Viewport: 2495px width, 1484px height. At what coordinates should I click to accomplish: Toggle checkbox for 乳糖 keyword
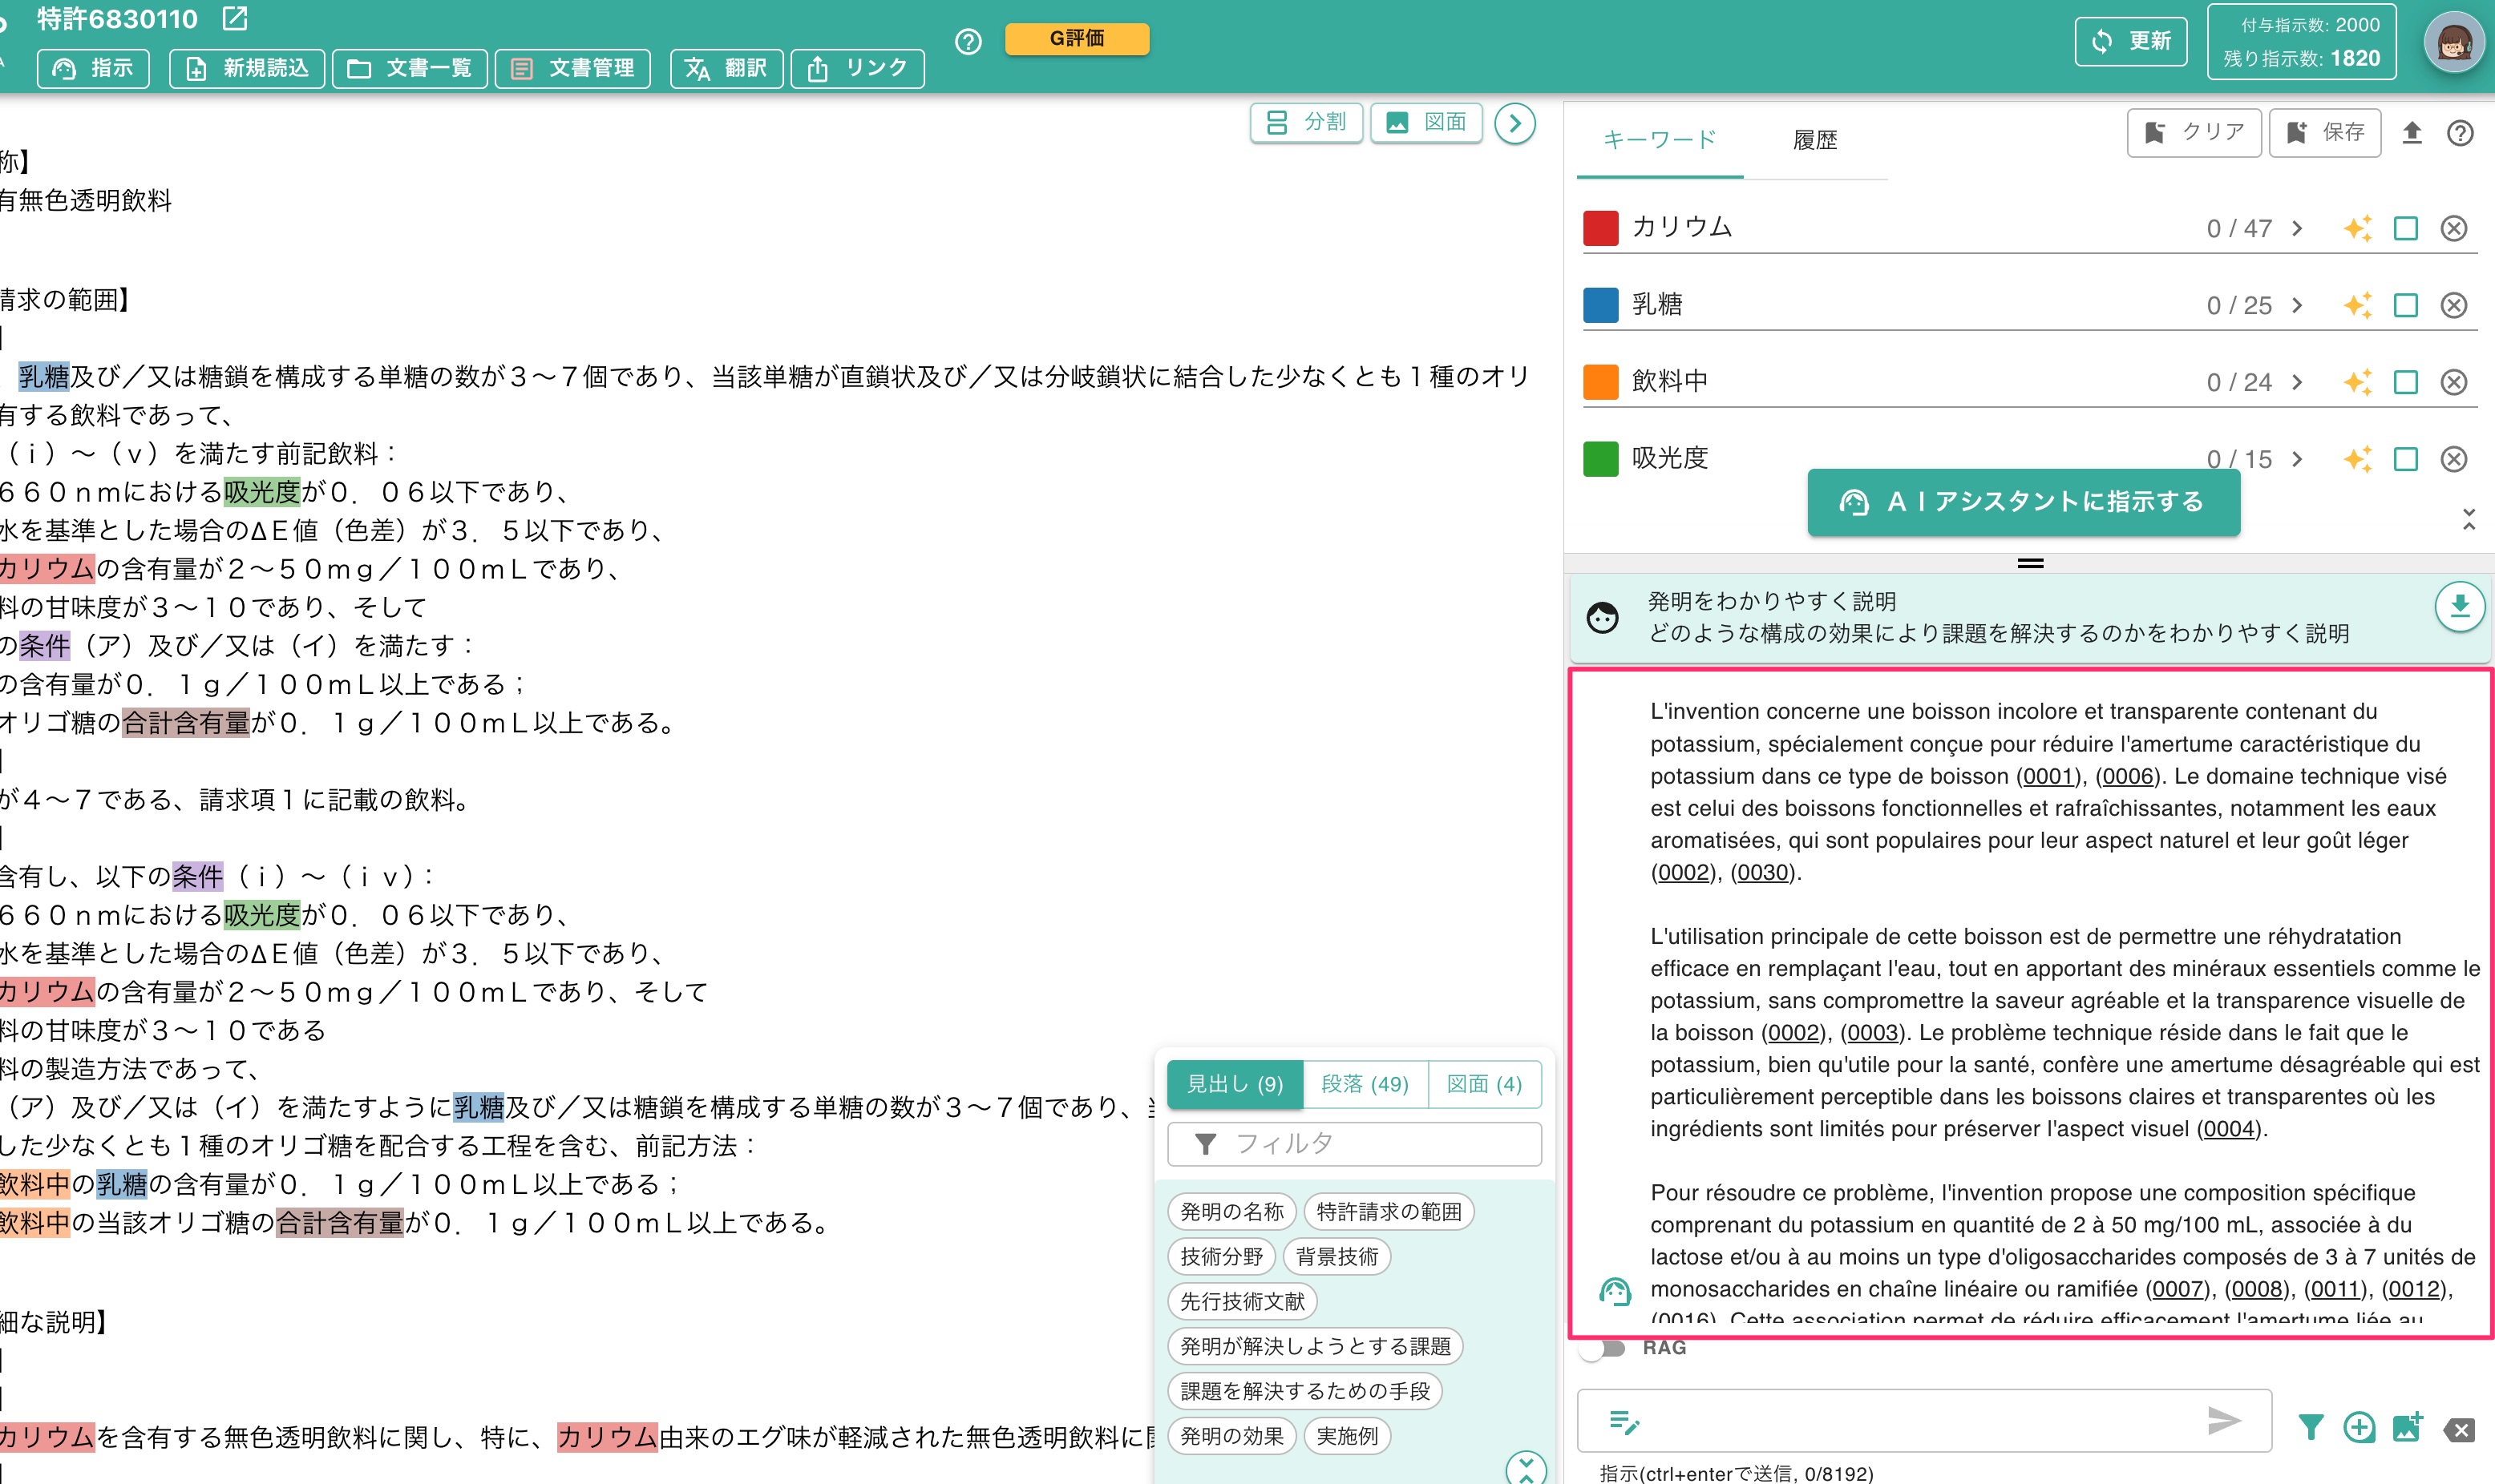click(x=2406, y=305)
